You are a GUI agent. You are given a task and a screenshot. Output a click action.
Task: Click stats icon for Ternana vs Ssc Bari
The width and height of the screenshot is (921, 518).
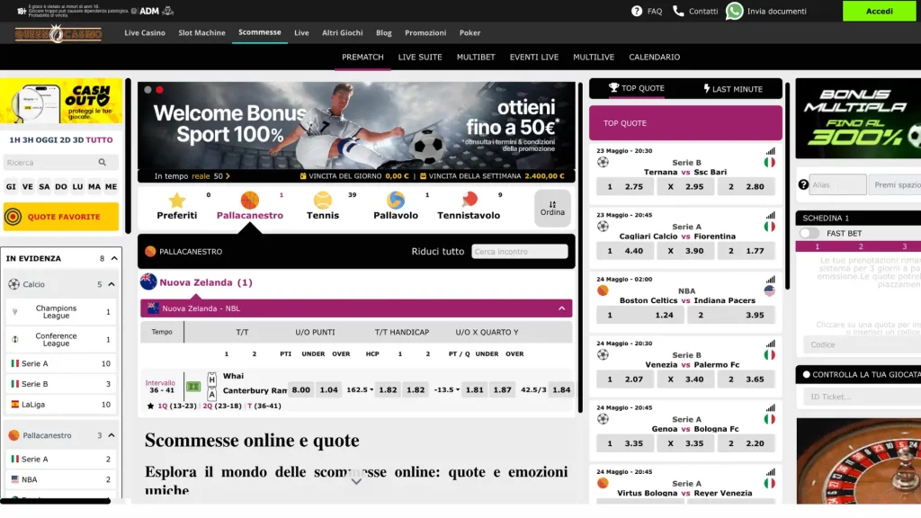[x=770, y=151]
